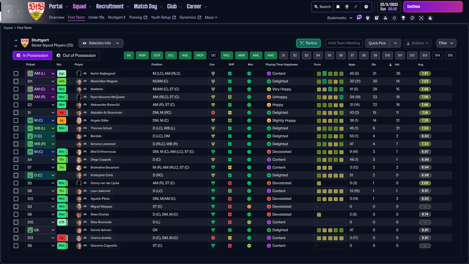This screenshot has width=469, height=264.
Task: Expand the Selection Info dropdown
Action: 101,43
